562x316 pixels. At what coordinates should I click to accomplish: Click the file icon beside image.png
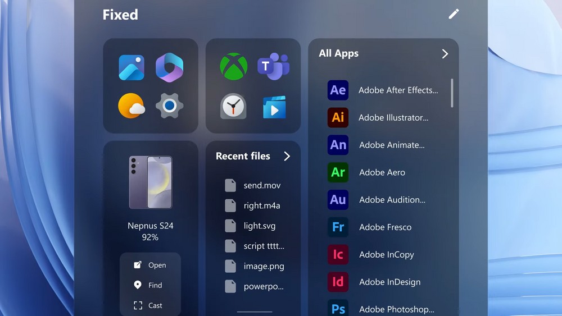tap(230, 266)
